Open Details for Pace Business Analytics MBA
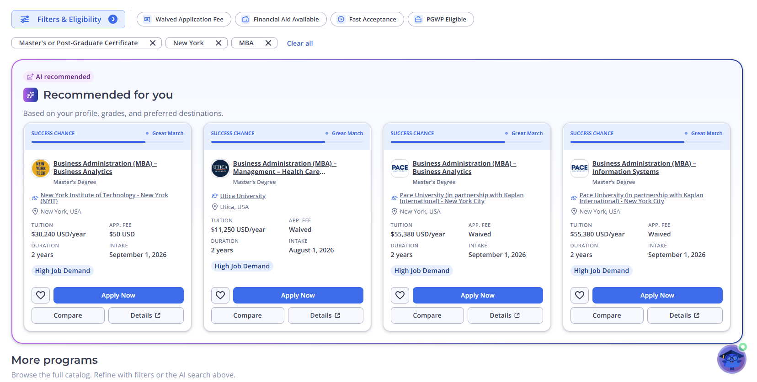Image resolution: width=757 pixels, height=382 pixels. (x=505, y=315)
